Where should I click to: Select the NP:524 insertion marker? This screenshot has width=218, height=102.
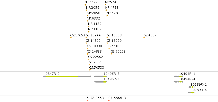[106, 5]
